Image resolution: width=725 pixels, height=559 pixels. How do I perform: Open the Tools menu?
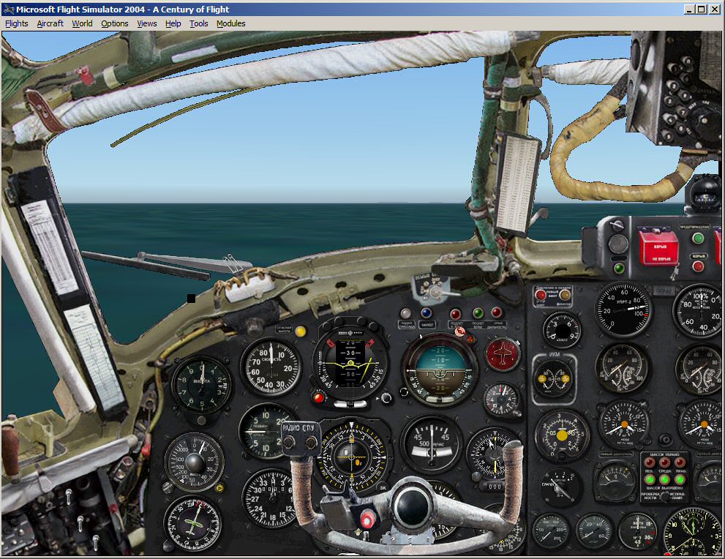[x=199, y=23]
